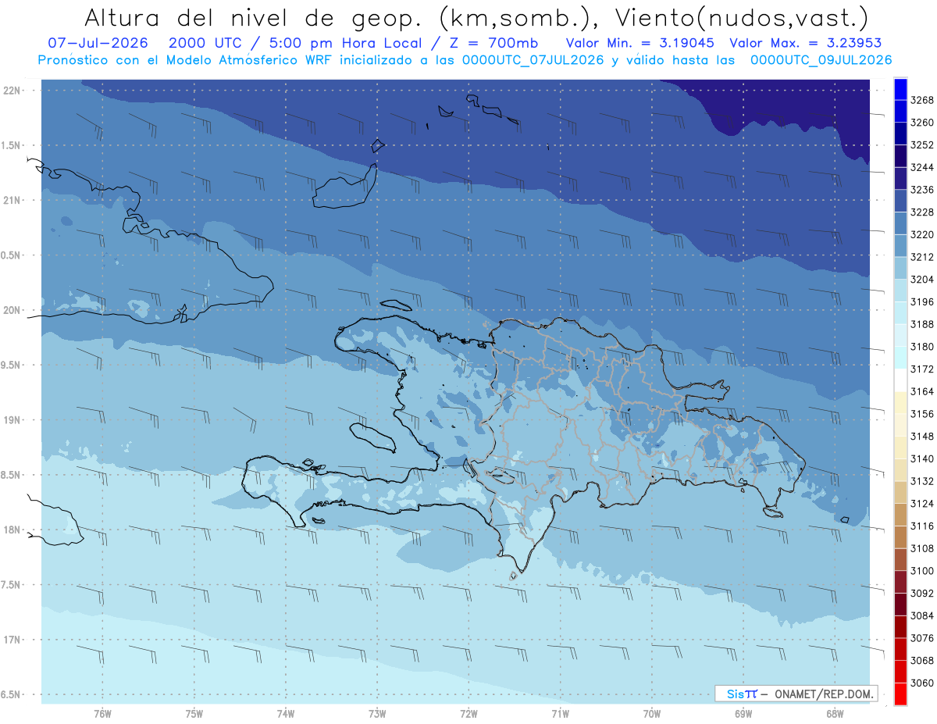Click the longitude label '75W'
The image size is (937, 724).
pyautogui.click(x=194, y=713)
